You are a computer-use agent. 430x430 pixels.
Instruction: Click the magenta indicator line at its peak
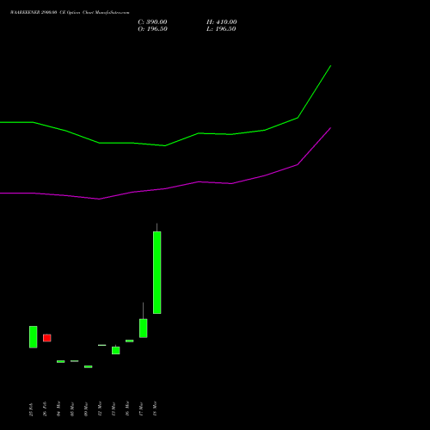pos(330,128)
